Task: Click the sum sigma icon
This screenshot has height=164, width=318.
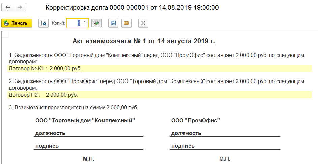Action: (143, 23)
